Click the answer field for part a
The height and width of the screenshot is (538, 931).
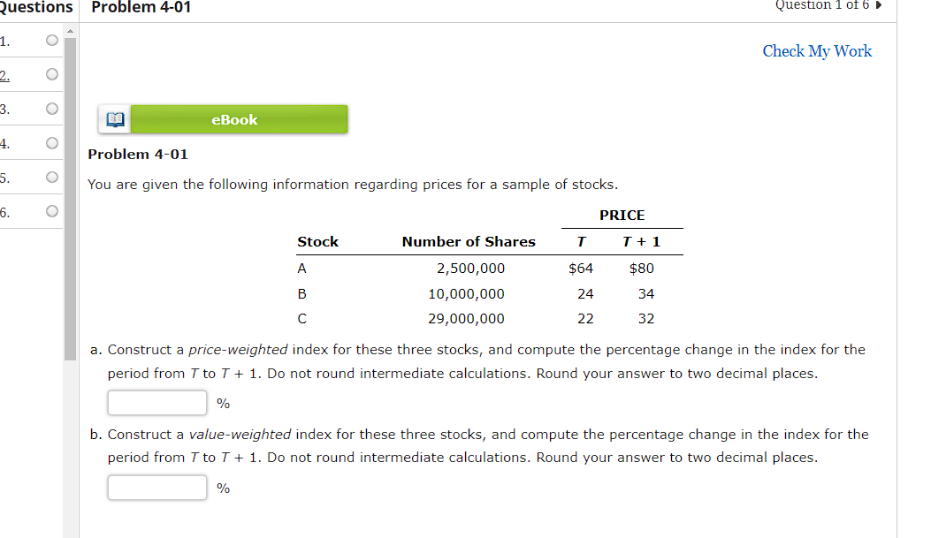[156, 402]
